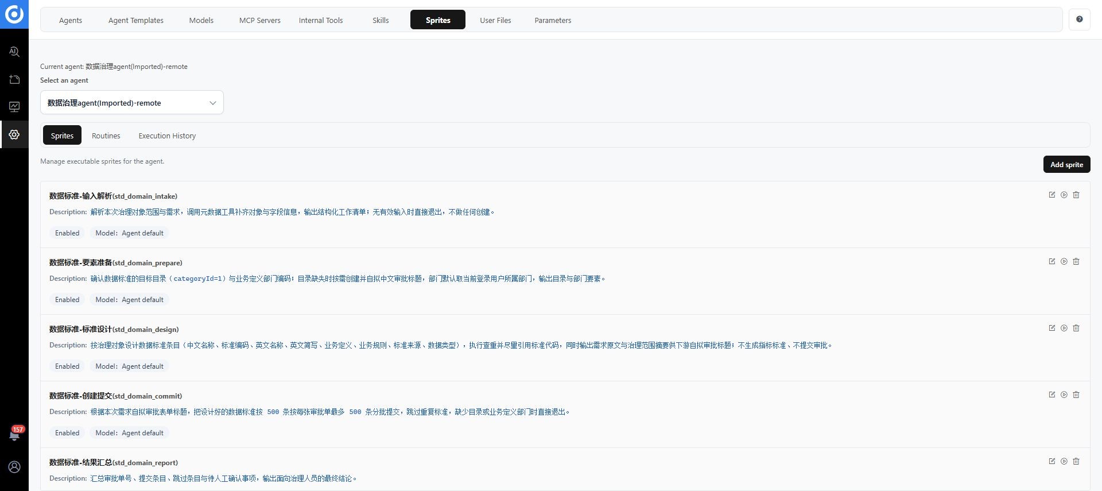Edit the std_domain_commit sprite
Screen dimensions: 1102x491
pyautogui.click(x=1052, y=395)
